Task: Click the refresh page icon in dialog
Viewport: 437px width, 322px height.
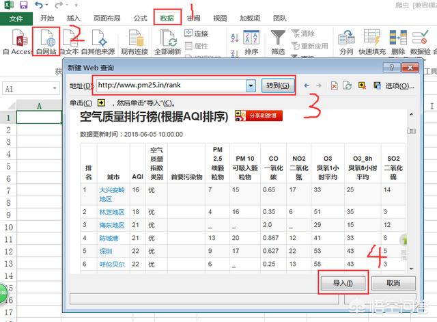Action: point(347,86)
